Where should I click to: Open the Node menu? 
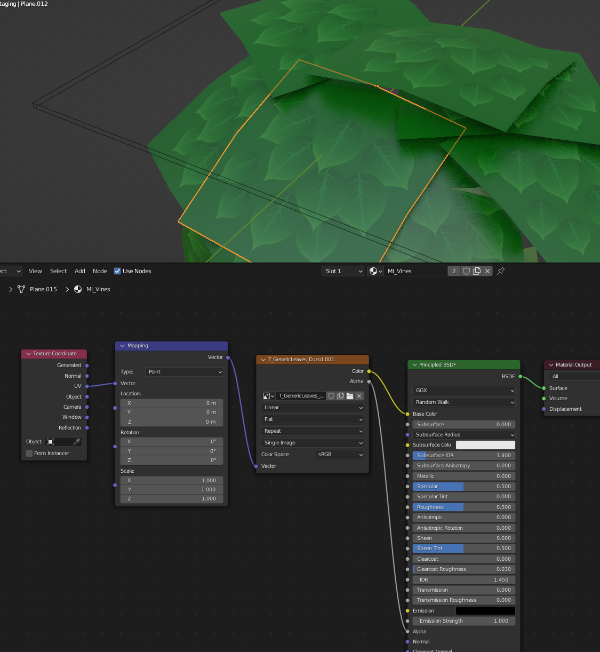(x=100, y=271)
